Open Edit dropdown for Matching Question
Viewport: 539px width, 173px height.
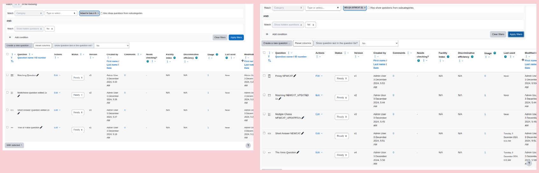57,75
